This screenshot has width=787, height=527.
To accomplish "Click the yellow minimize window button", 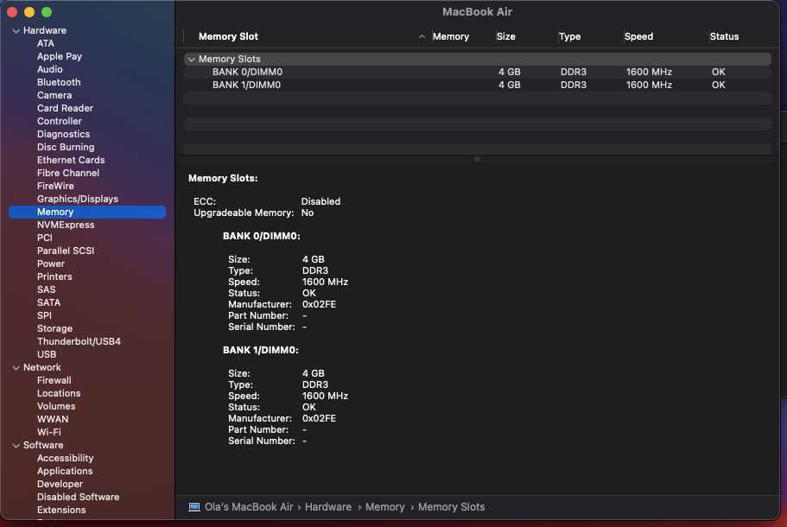I will click(29, 12).
